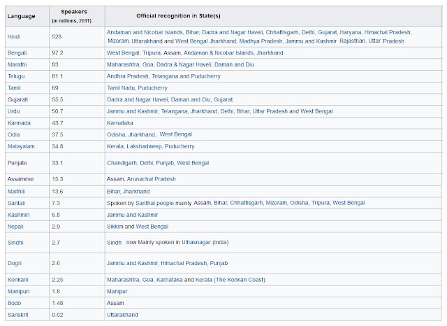Click Tripura link in Bengali row

point(152,53)
